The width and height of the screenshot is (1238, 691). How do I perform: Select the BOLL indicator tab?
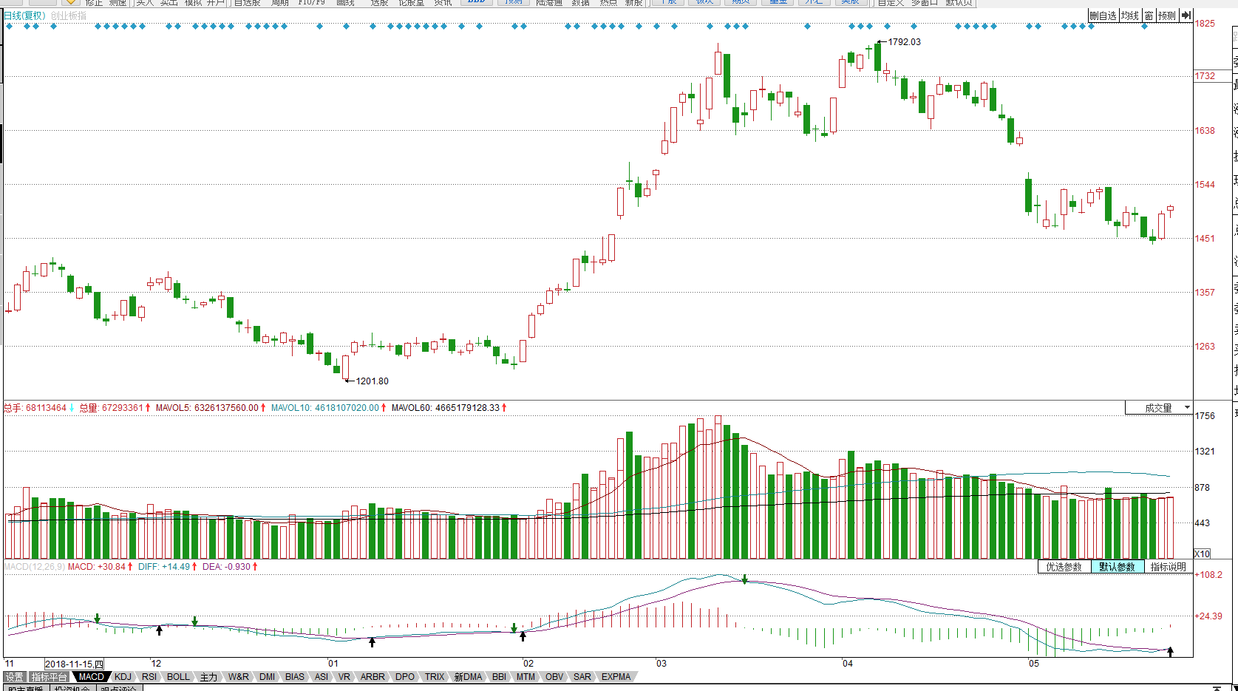pos(178,677)
